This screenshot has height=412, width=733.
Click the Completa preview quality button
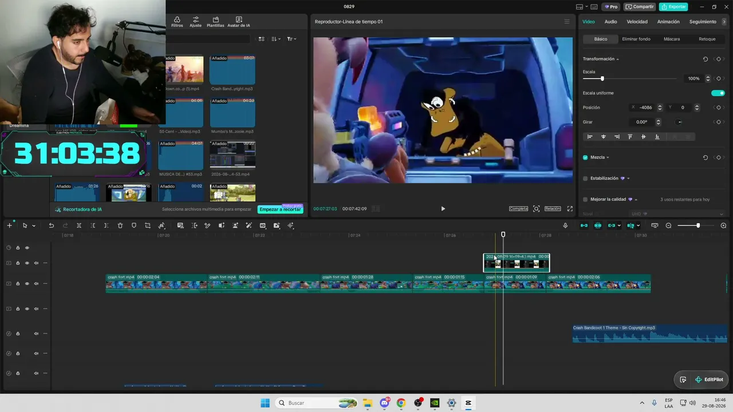(x=518, y=209)
